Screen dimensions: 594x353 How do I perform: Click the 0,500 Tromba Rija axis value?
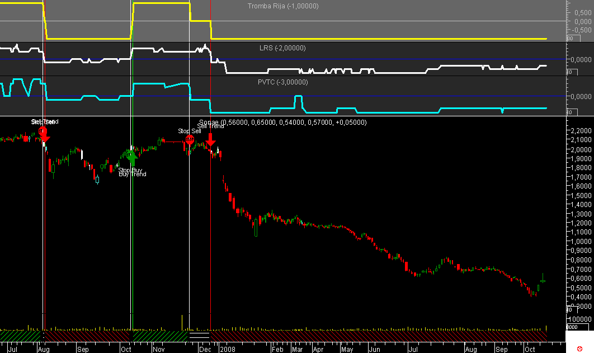pyautogui.click(x=583, y=13)
